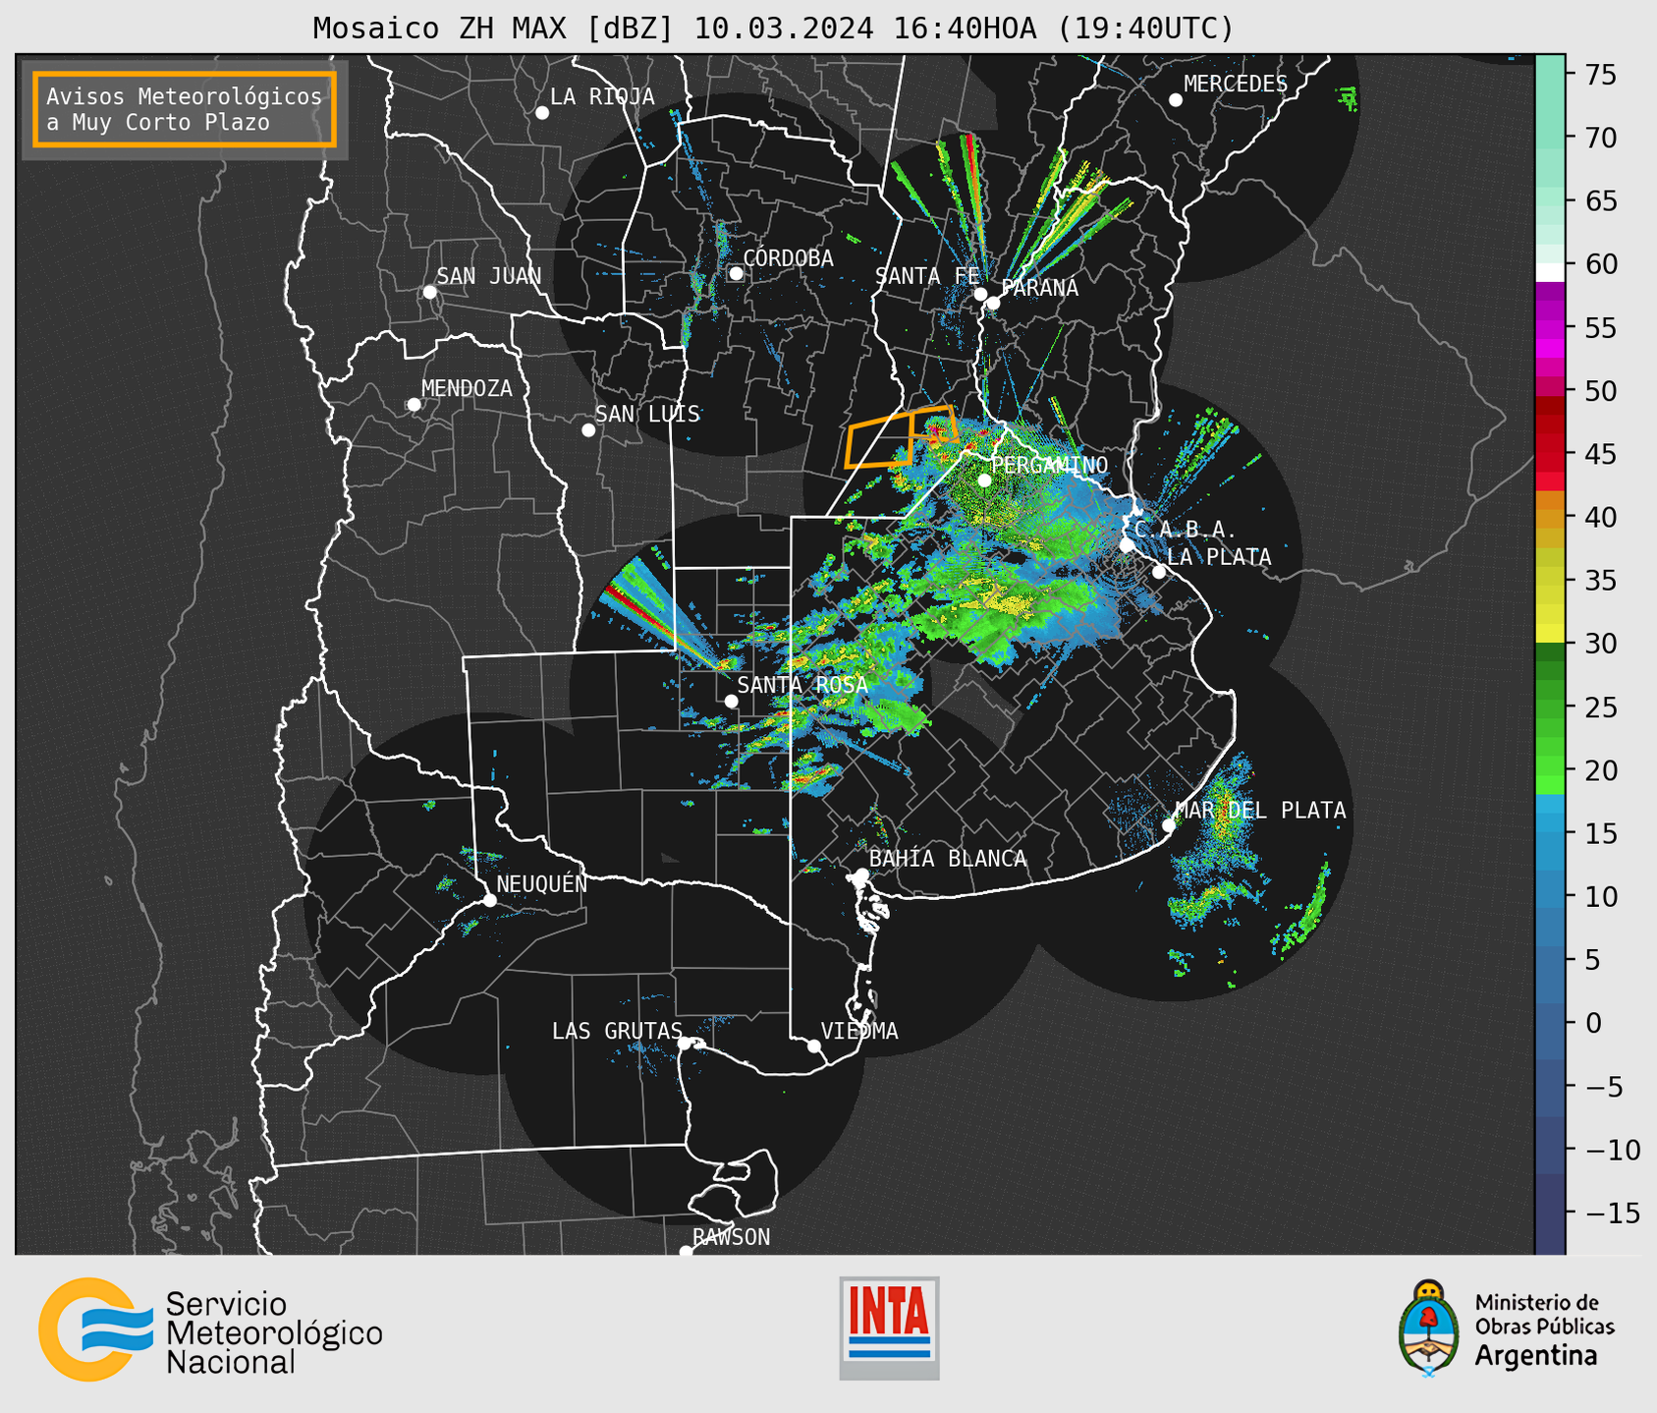The image size is (1657, 1413).
Task: Click the PARANÁ city marker dot
Action: pos(993,303)
